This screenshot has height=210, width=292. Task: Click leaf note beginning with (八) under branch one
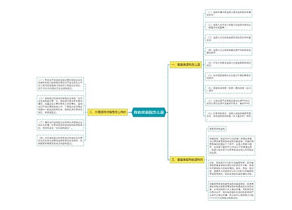(x=229, y=102)
